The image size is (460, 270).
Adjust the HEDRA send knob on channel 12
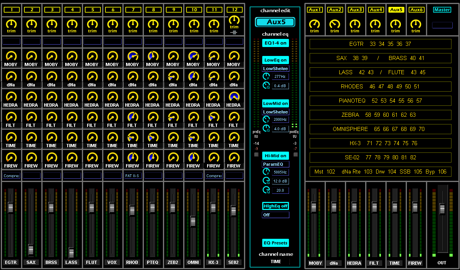pyautogui.click(x=234, y=96)
